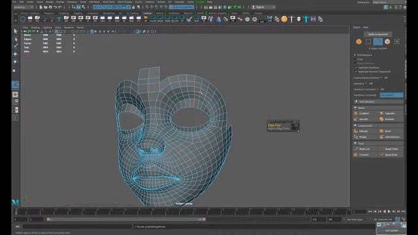
Task: Click the Quad Draw tool button
Action: [x=391, y=155]
